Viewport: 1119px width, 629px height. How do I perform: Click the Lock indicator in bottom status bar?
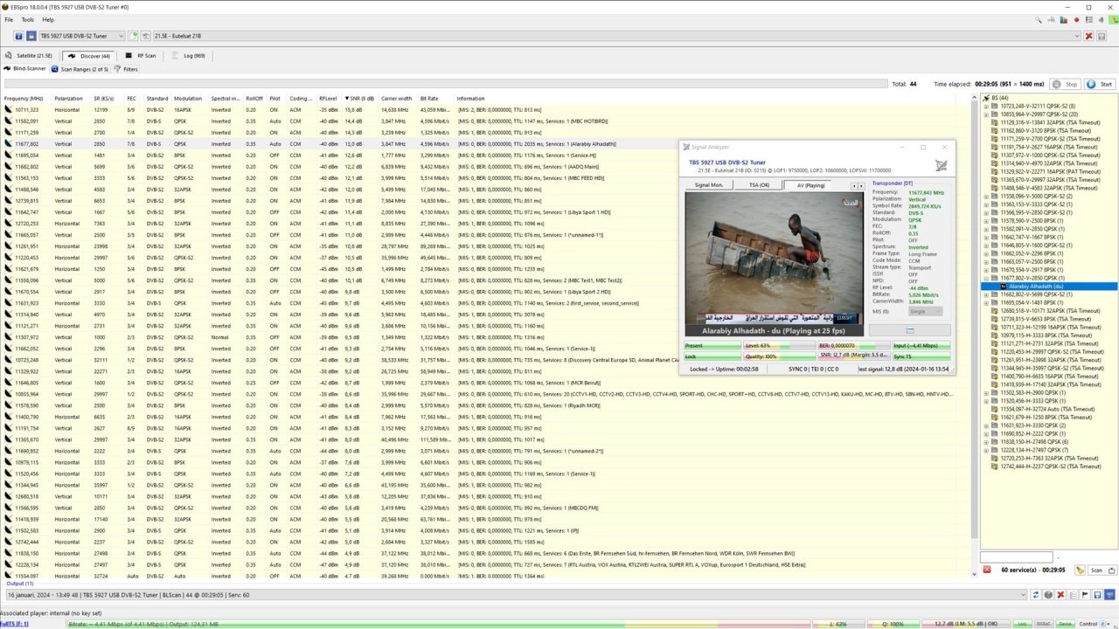point(1021,624)
